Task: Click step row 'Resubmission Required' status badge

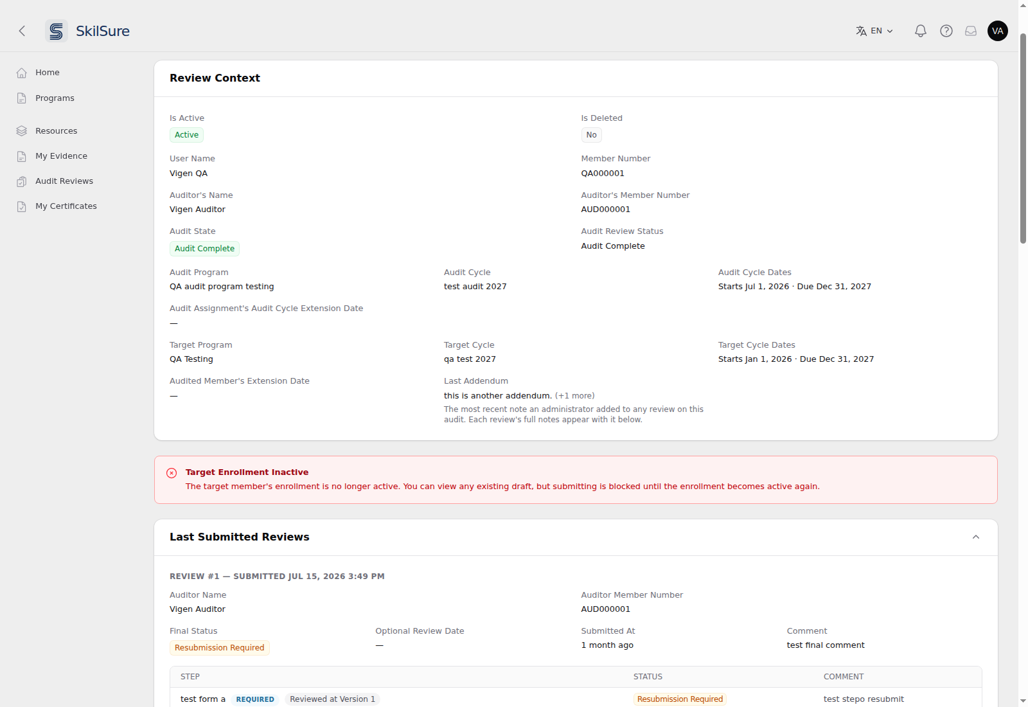Action: pyautogui.click(x=680, y=699)
